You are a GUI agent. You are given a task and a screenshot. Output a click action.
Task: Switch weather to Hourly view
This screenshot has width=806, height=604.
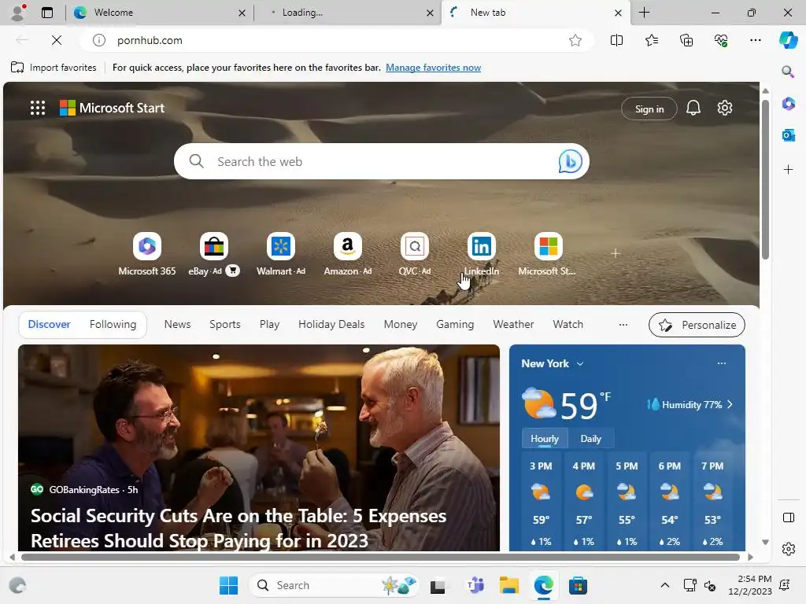coord(545,439)
